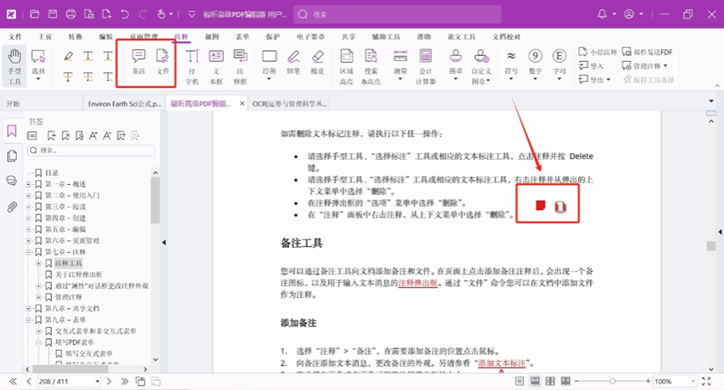Screen dimensions: 724x390
Task: Switch to the OCR运筹与管理科学 document tab
Action: 289,104
